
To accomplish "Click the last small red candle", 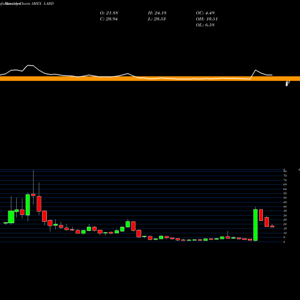I will (272, 226).
